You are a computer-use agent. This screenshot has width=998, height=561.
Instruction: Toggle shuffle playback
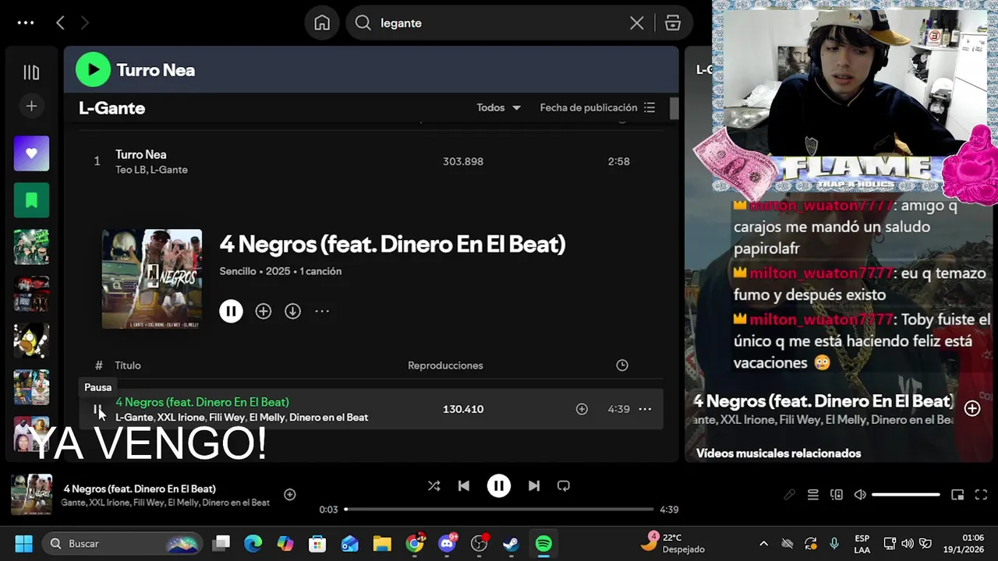pos(434,485)
